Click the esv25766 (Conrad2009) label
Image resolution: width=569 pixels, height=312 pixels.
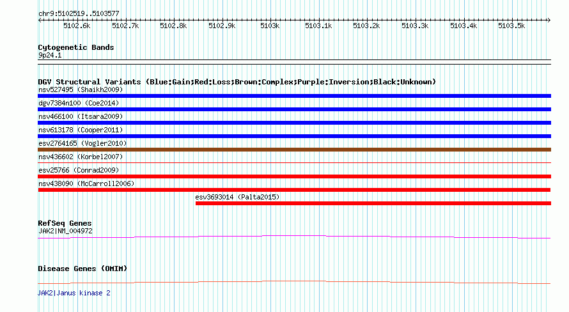point(79,170)
